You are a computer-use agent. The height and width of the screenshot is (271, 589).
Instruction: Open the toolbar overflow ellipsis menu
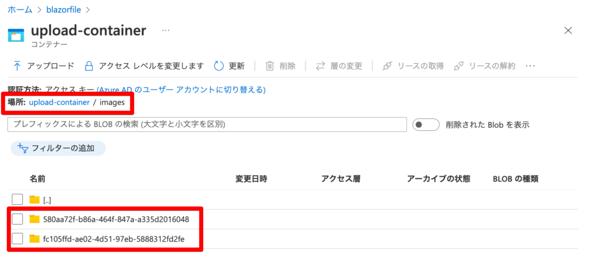[530, 66]
